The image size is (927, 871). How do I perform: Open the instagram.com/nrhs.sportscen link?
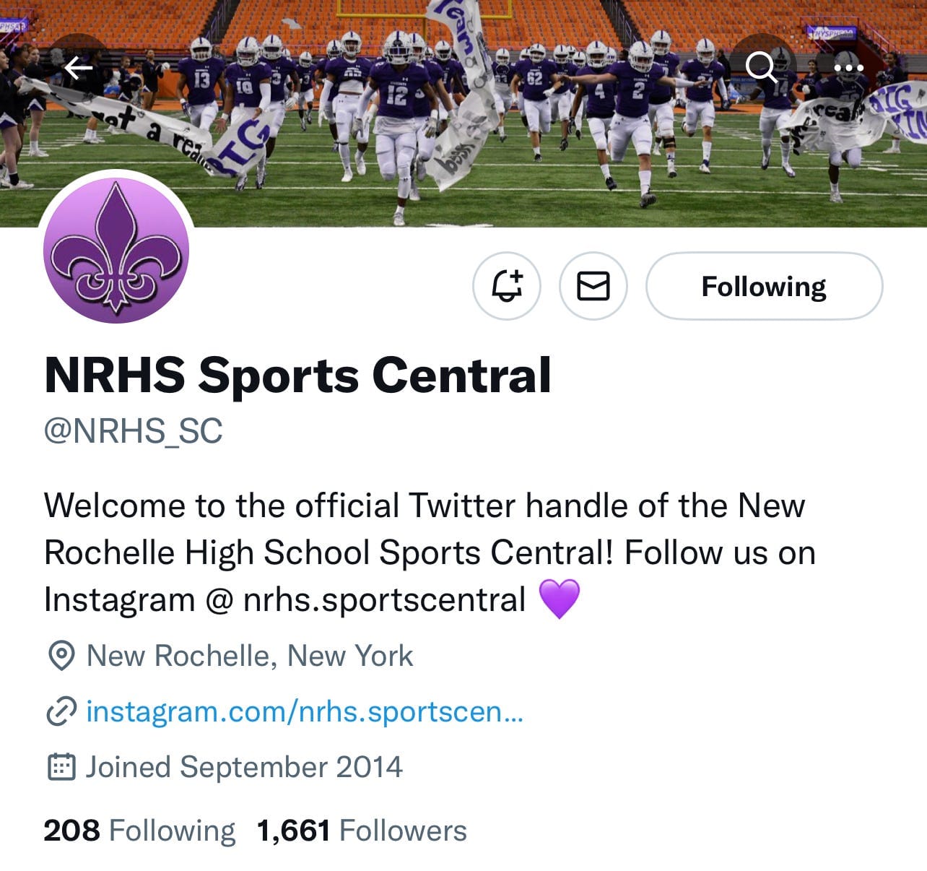305,711
